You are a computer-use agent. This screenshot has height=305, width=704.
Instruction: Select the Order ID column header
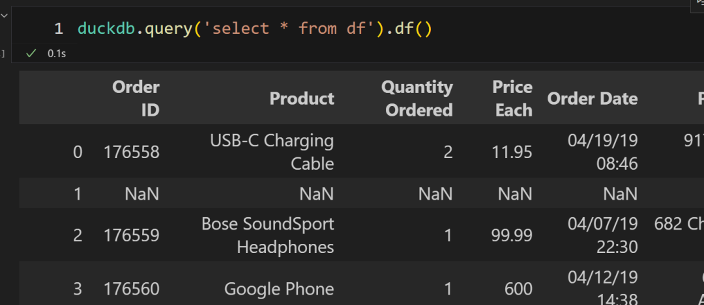[136, 98]
